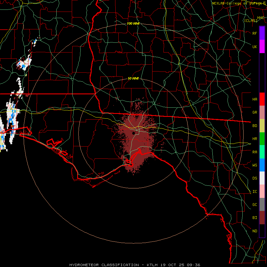The height and width of the screenshot is (267, 267).
Task: Click the RF legend label
Action: tap(255, 33)
